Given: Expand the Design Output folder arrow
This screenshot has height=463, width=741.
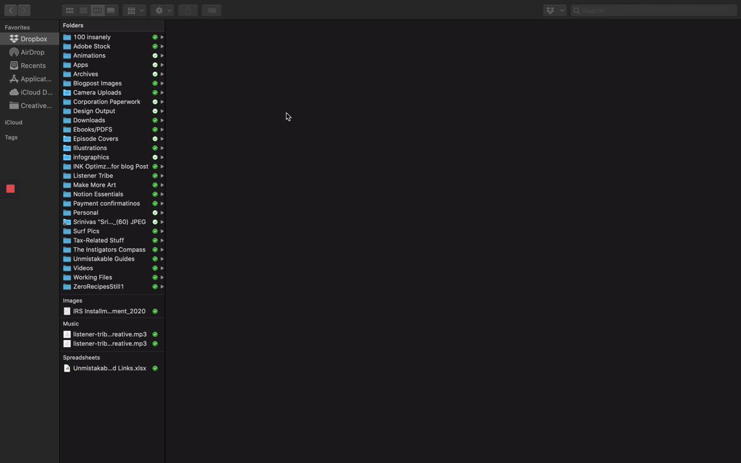Looking at the screenshot, I should [x=162, y=111].
